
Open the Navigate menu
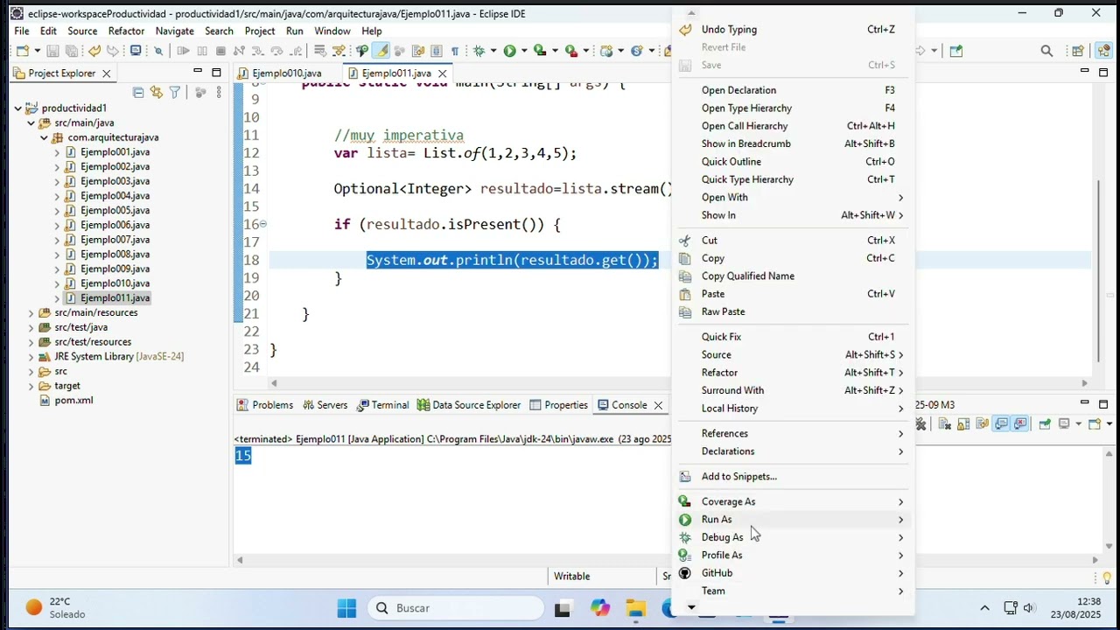click(174, 31)
